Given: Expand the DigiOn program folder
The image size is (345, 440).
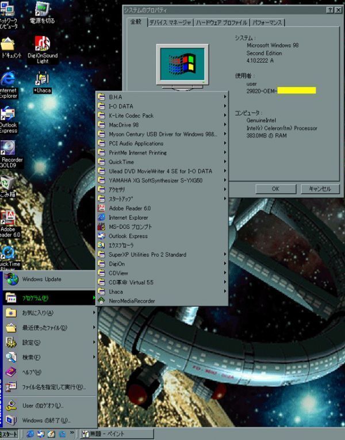Looking at the screenshot, I should (162, 263).
